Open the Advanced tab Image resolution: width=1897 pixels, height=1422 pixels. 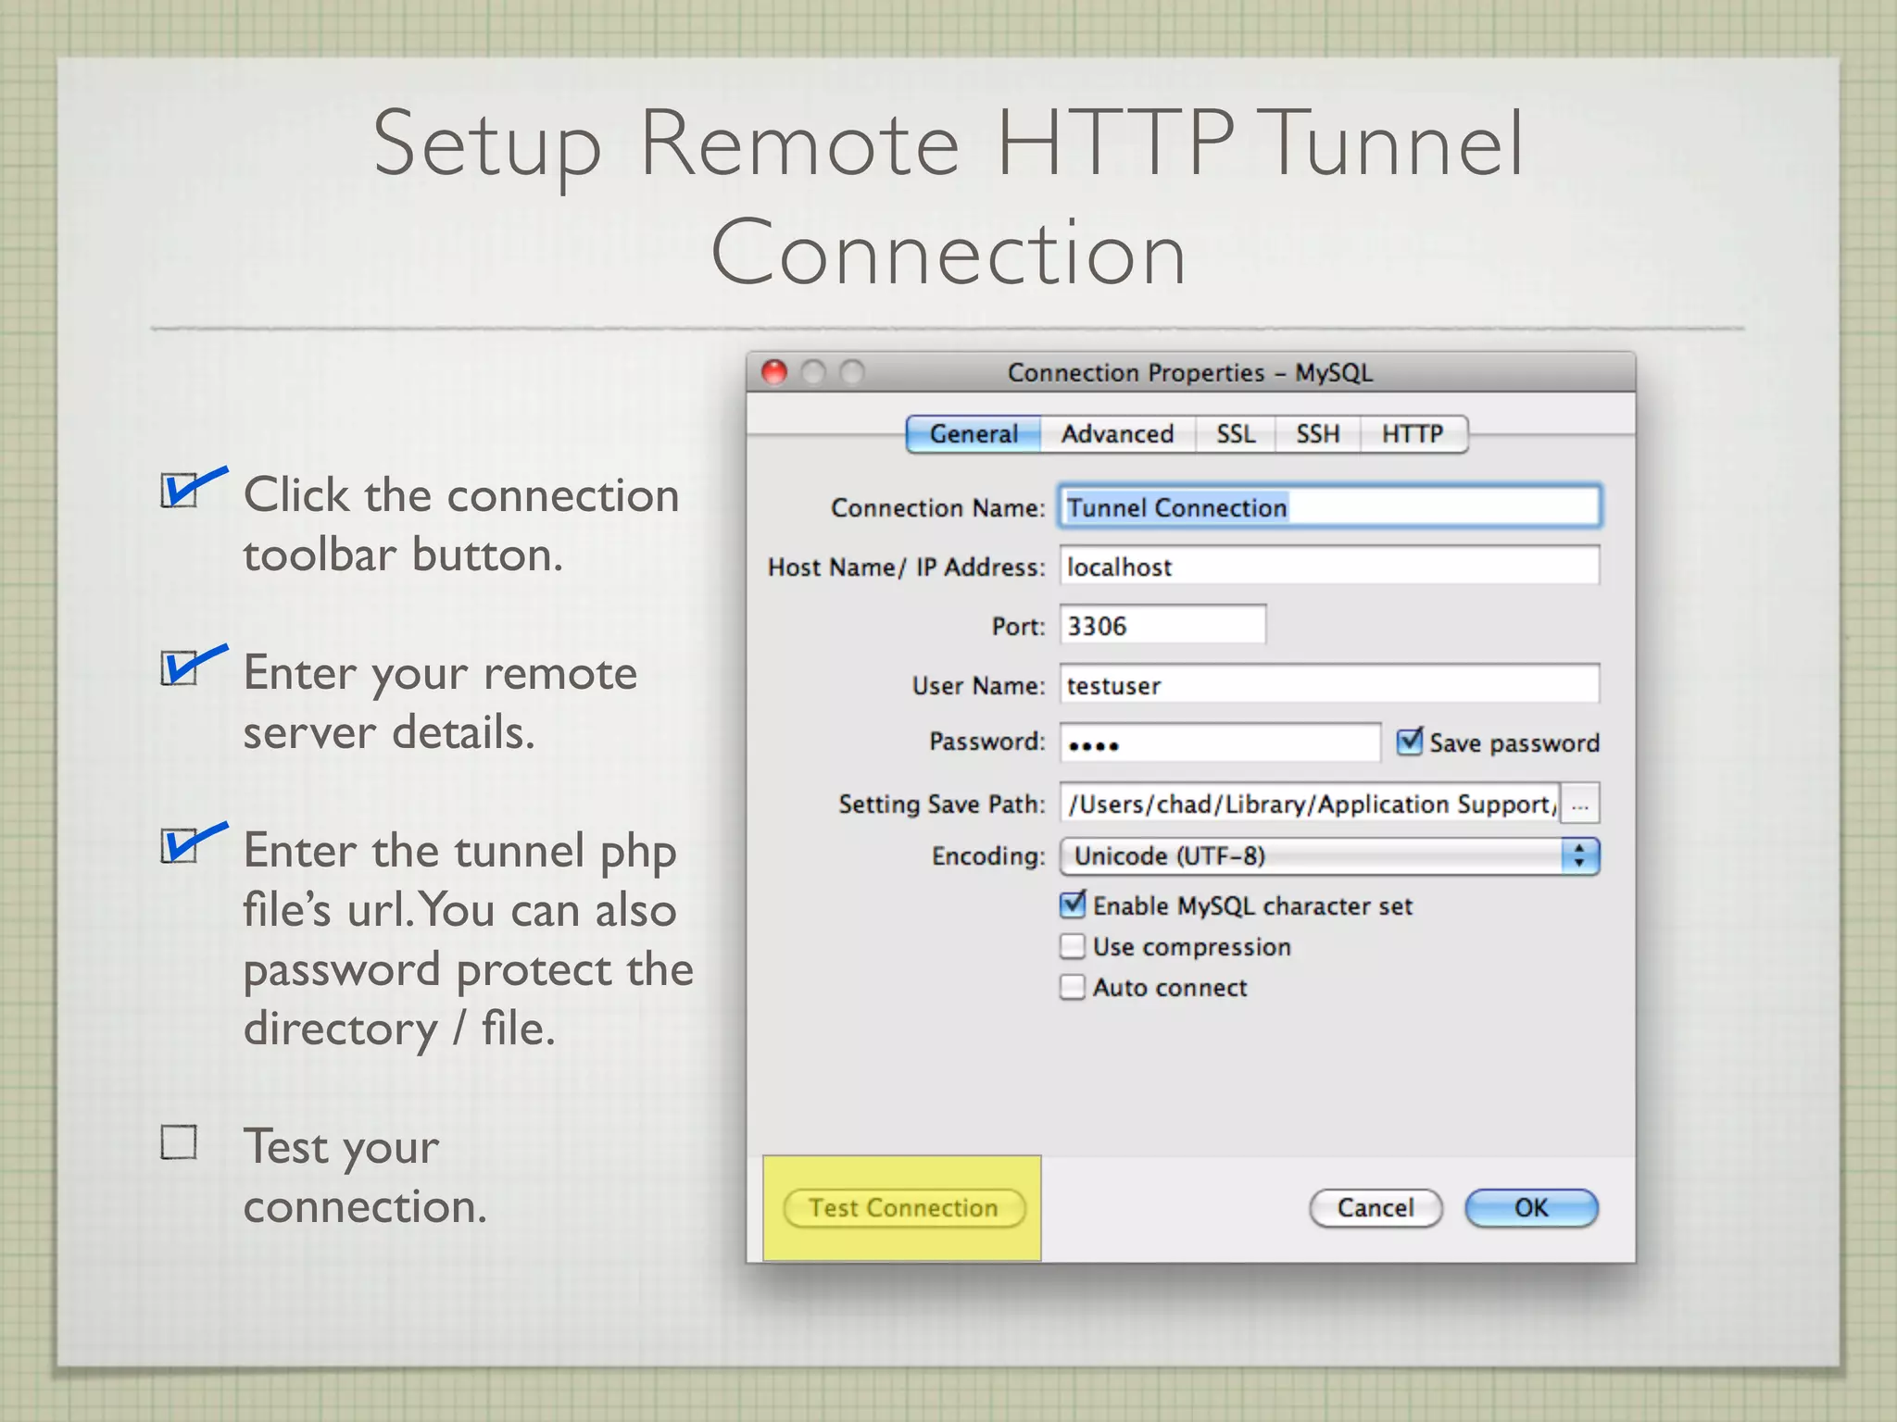pyautogui.click(x=1117, y=434)
